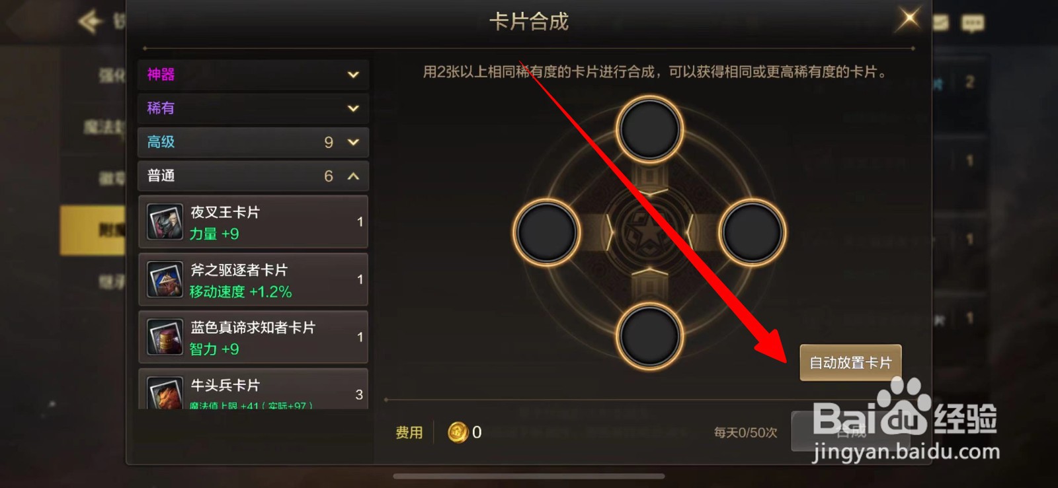This screenshot has width=1058, height=488.
Task: Expand the 稀有 rarity category
Action: (253, 108)
